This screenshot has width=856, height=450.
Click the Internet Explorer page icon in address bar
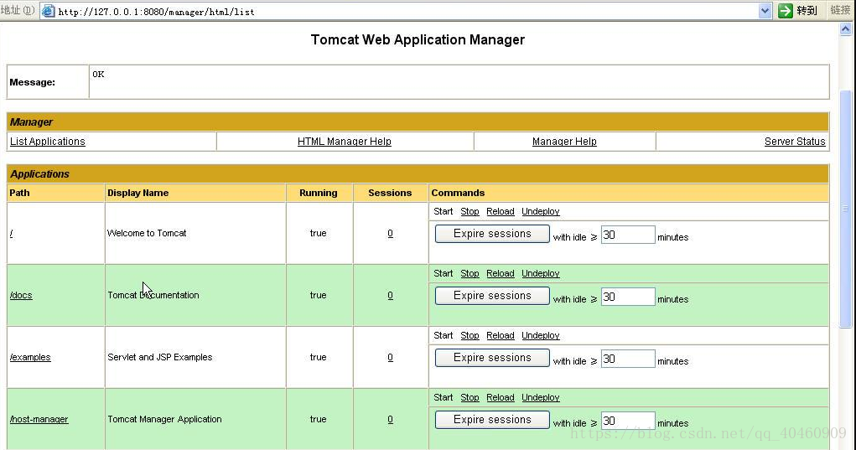(x=49, y=11)
